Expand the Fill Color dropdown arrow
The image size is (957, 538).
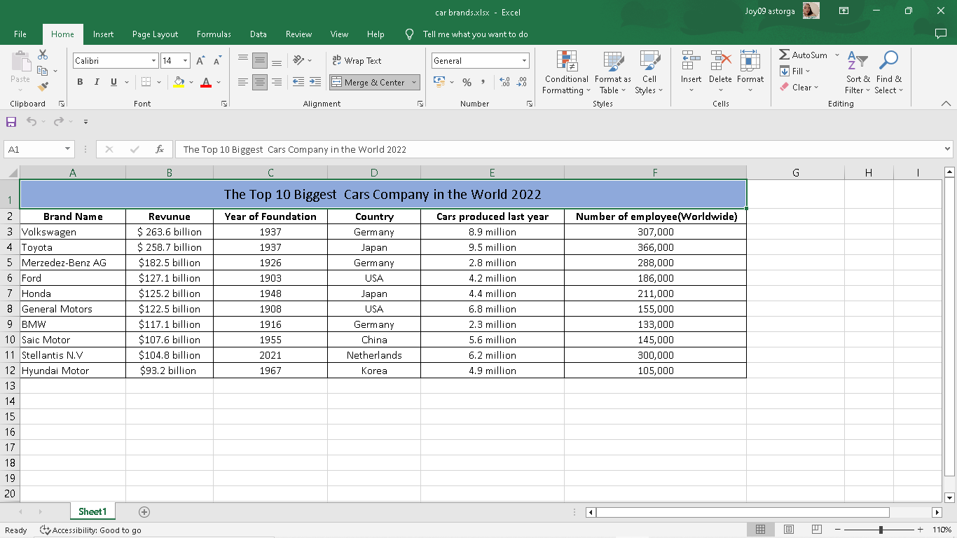(191, 82)
